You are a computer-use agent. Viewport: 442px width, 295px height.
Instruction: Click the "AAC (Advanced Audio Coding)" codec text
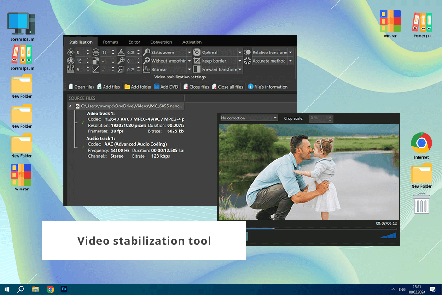(135, 144)
